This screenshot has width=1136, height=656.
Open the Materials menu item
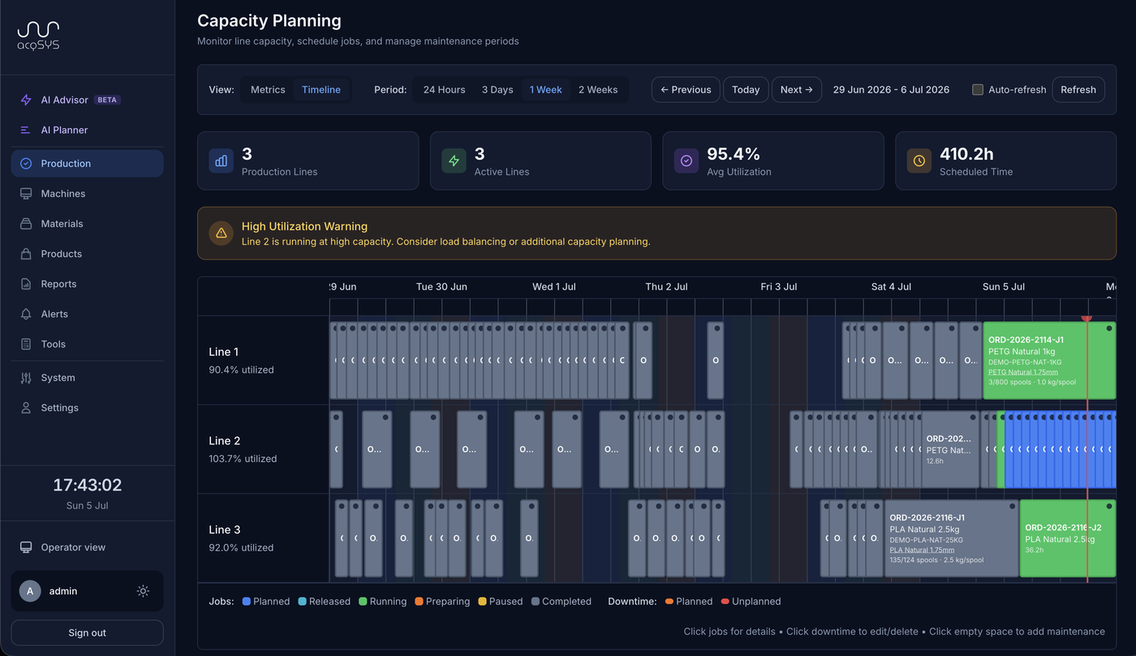pyautogui.click(x=87, y=224)
